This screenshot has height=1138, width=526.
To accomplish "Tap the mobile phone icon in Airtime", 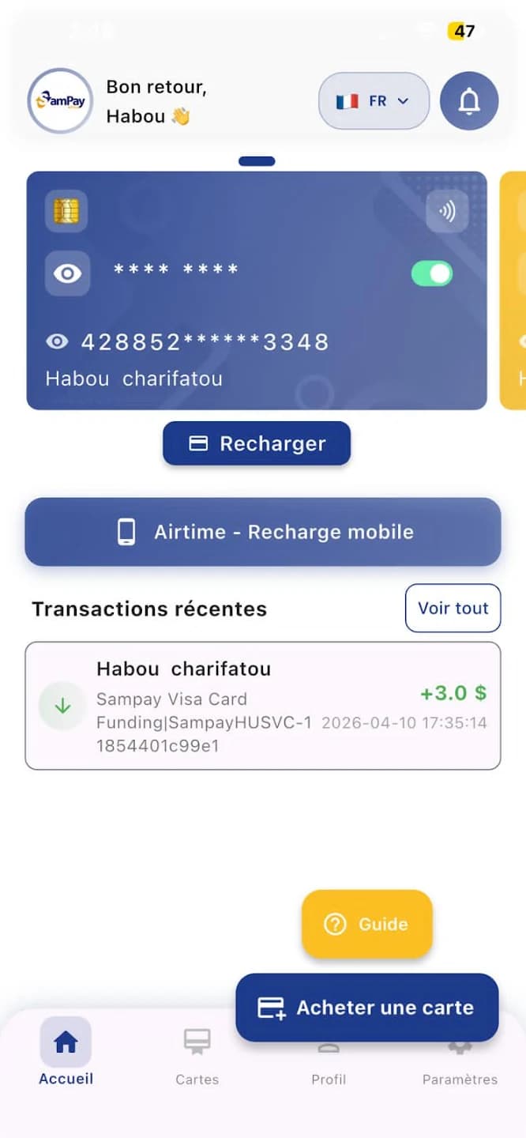I will (126, 532).
